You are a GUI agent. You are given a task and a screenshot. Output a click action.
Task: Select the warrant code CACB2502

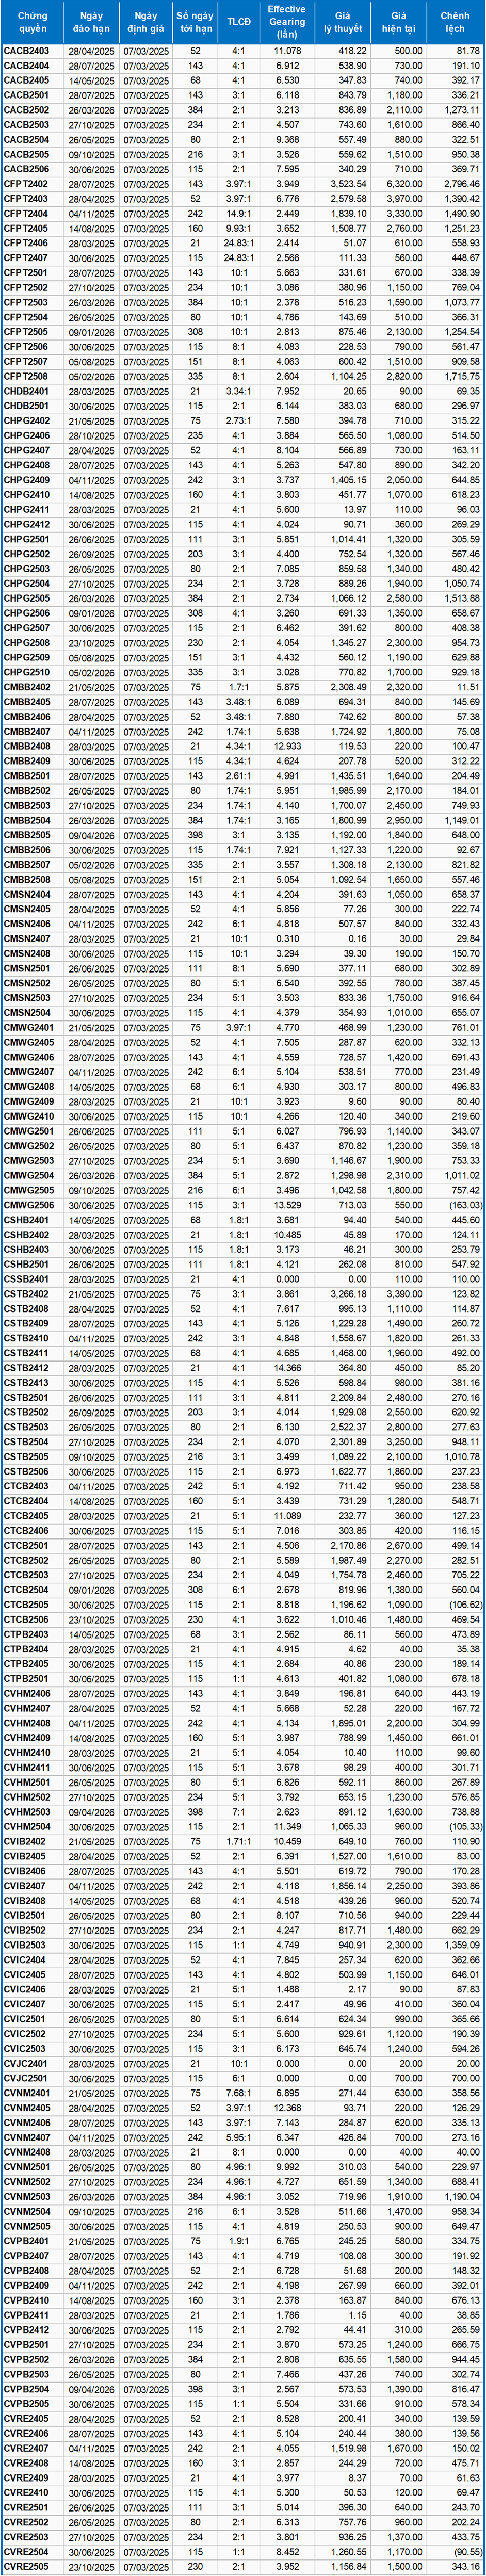[26, 110]
